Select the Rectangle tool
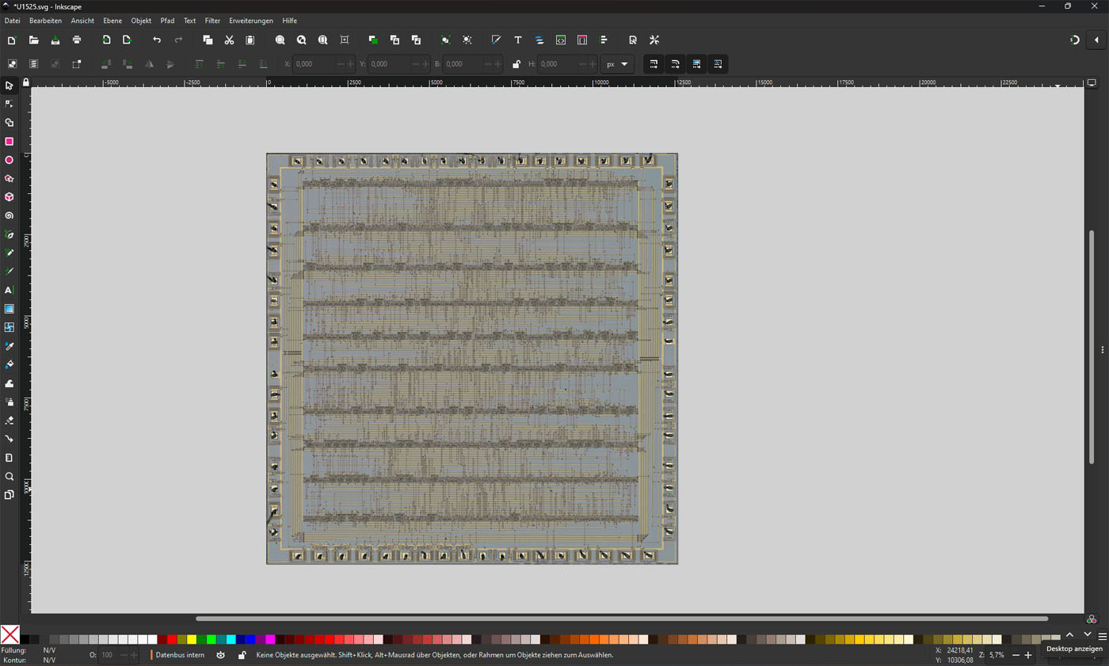Viewport: 1109px width, 666px height. [9, 141]
